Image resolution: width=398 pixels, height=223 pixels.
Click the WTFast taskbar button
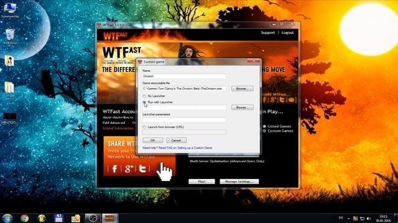[110, 218]
